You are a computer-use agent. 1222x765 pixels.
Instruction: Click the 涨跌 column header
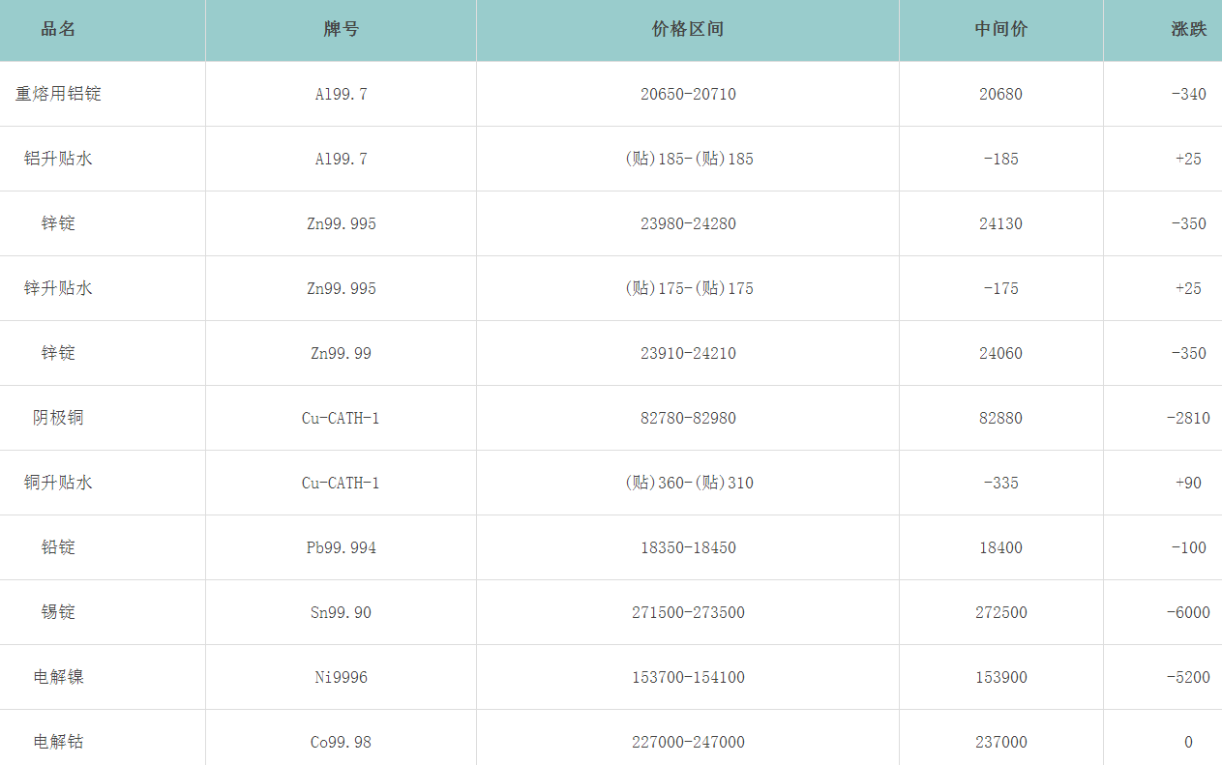(1188, 29)
